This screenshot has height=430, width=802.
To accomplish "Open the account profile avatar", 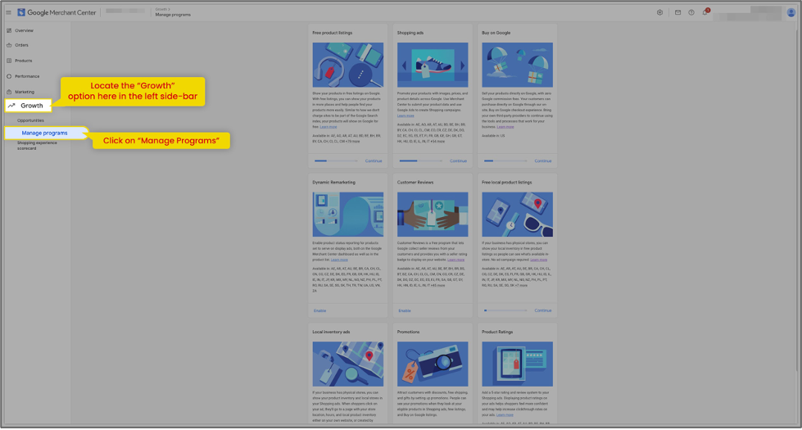I will (791, 13).
